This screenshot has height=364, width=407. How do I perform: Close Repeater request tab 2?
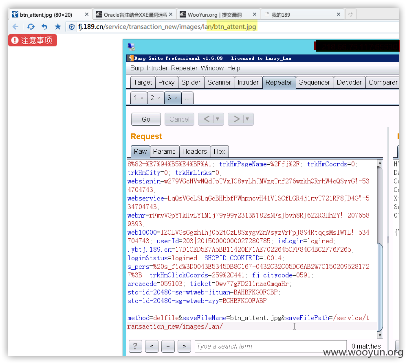[x=158, y=98]
